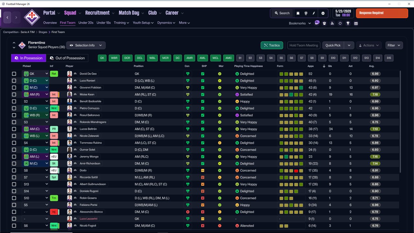Click Moise Kean's 7.18 average rating
414x233 pixels.
375,94
